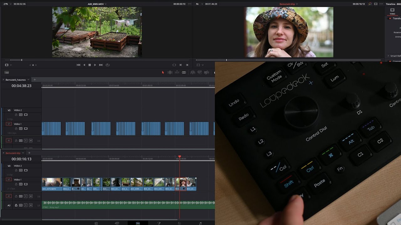Switch to Bemutató klip timeline tab
This screenshot has height=225, width=401.
13,153
